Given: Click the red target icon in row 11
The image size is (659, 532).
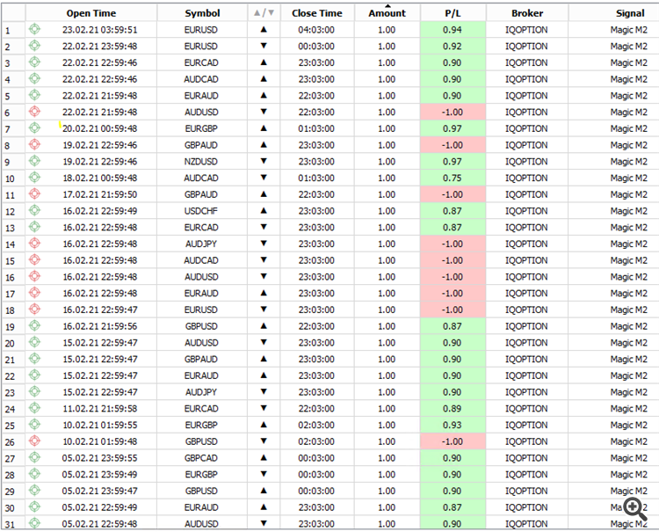Looking at the screenshot, I should tap(34, 193).
